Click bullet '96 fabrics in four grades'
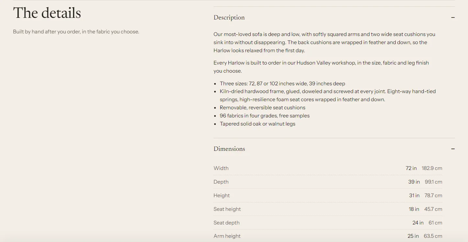This screenshot has height=242, width=468. 265,115
